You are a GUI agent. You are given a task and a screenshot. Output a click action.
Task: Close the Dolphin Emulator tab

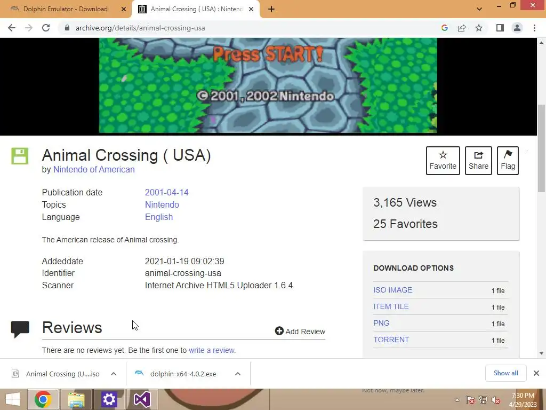click(123, 10)
